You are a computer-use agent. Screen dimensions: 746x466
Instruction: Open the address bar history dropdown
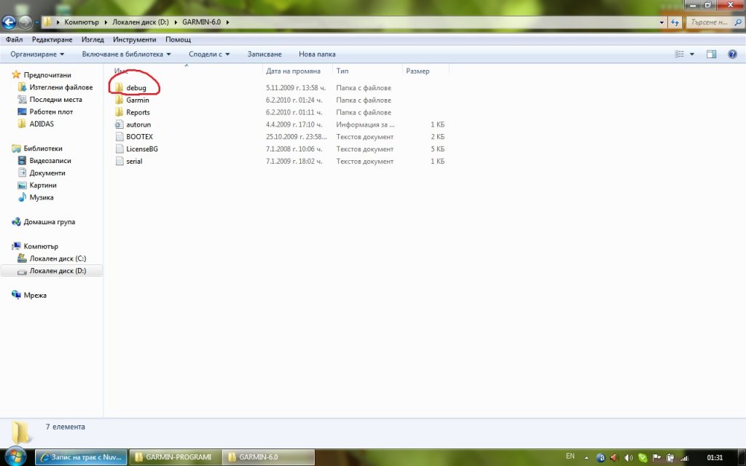click(x=661, y=23)
